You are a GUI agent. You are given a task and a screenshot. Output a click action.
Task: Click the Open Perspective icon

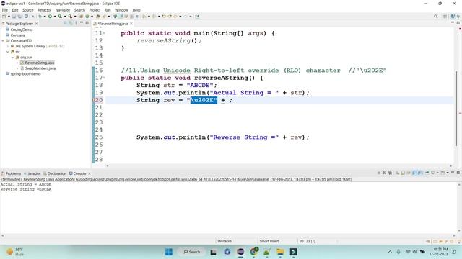(x=445, y=17)
